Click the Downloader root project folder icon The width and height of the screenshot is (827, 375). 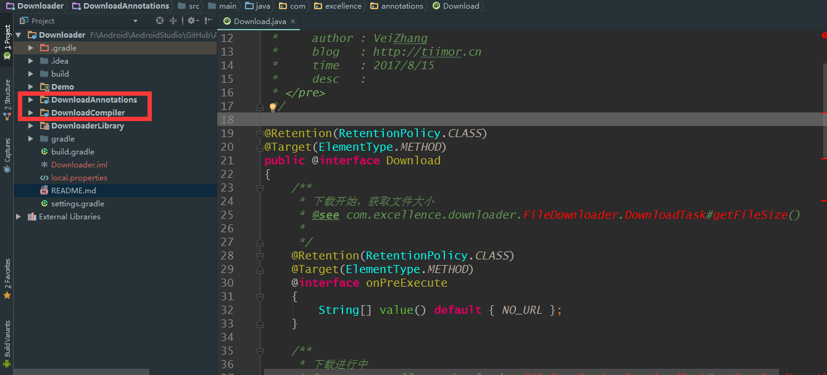32,35
